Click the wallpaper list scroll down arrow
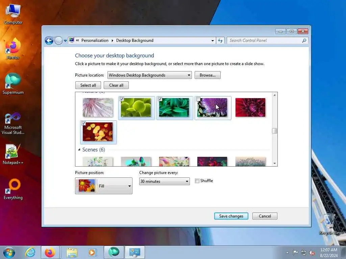The width and height of the screenshot is (346, 259). coord(274,164)
